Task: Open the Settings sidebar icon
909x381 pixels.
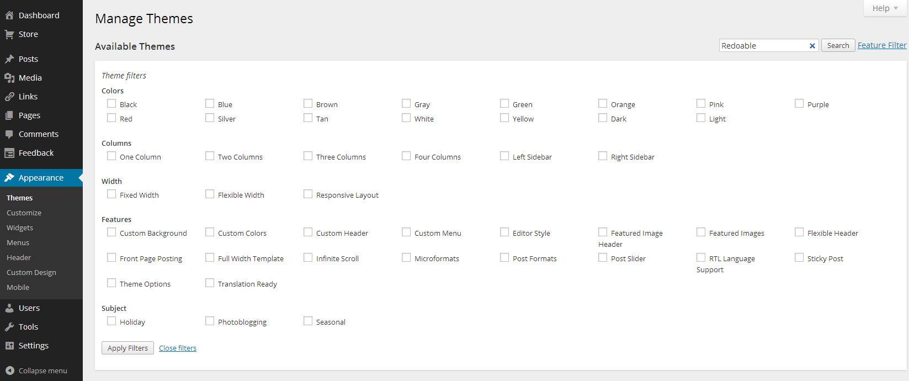Action: click(x=9, y=346)
